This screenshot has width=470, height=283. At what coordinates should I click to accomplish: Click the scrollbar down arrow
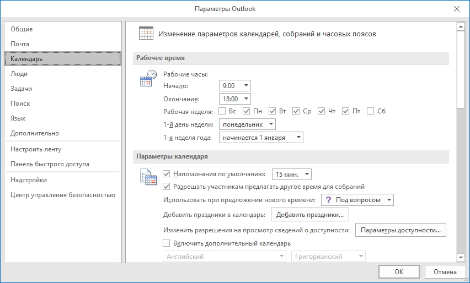coord(461,257)
